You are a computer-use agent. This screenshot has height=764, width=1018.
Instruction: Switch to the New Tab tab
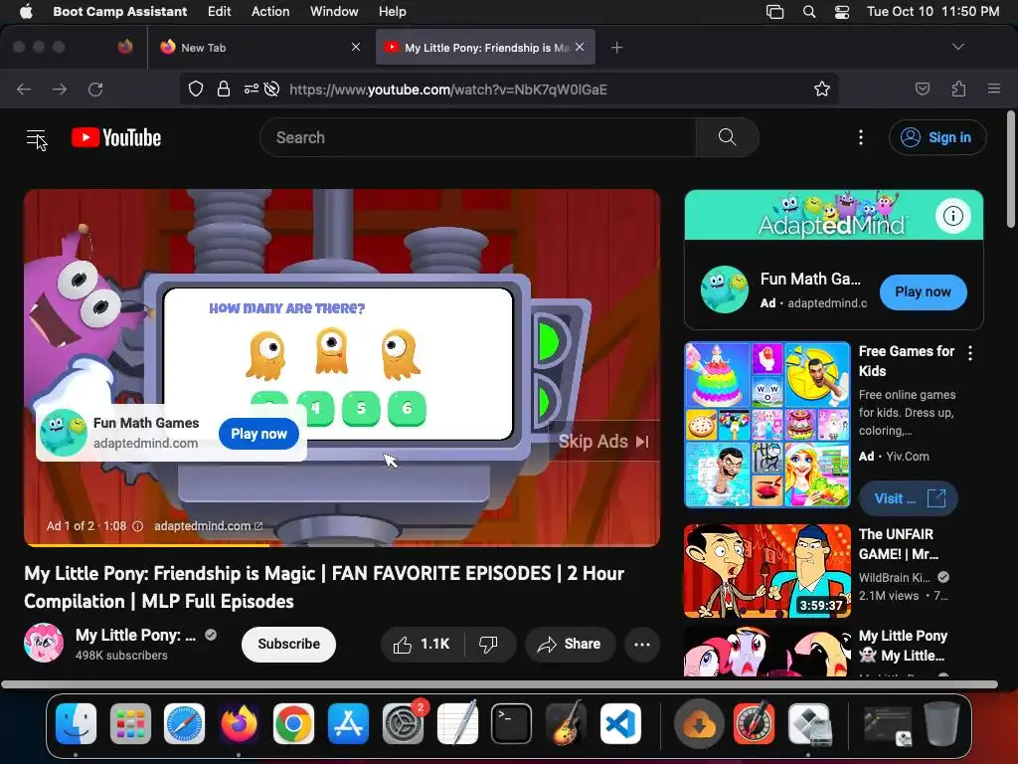[259, 48]
